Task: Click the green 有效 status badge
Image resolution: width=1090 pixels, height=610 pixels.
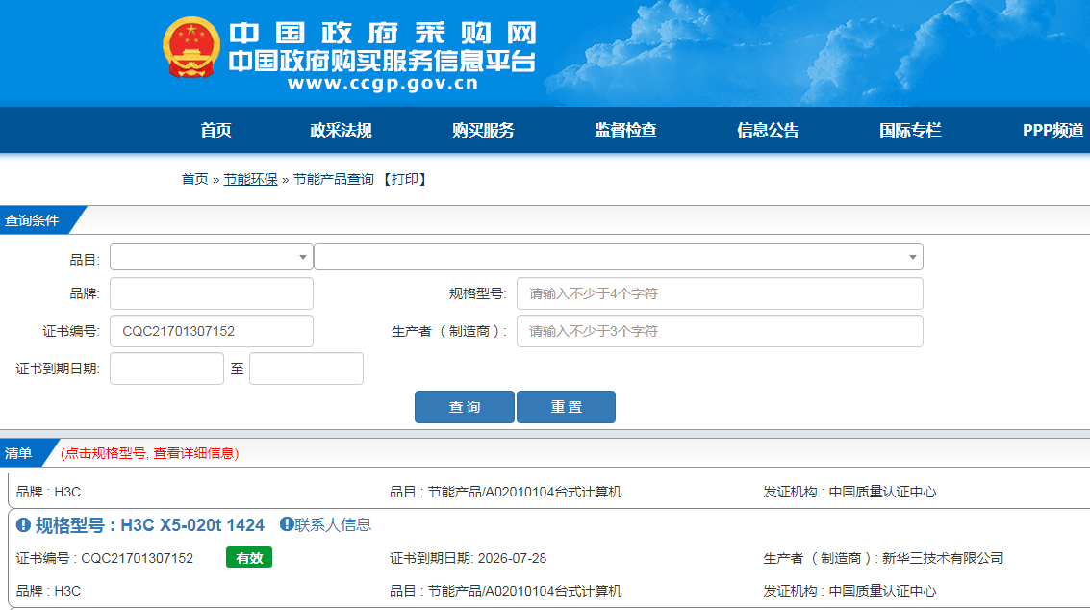Action: click(249, 558)
